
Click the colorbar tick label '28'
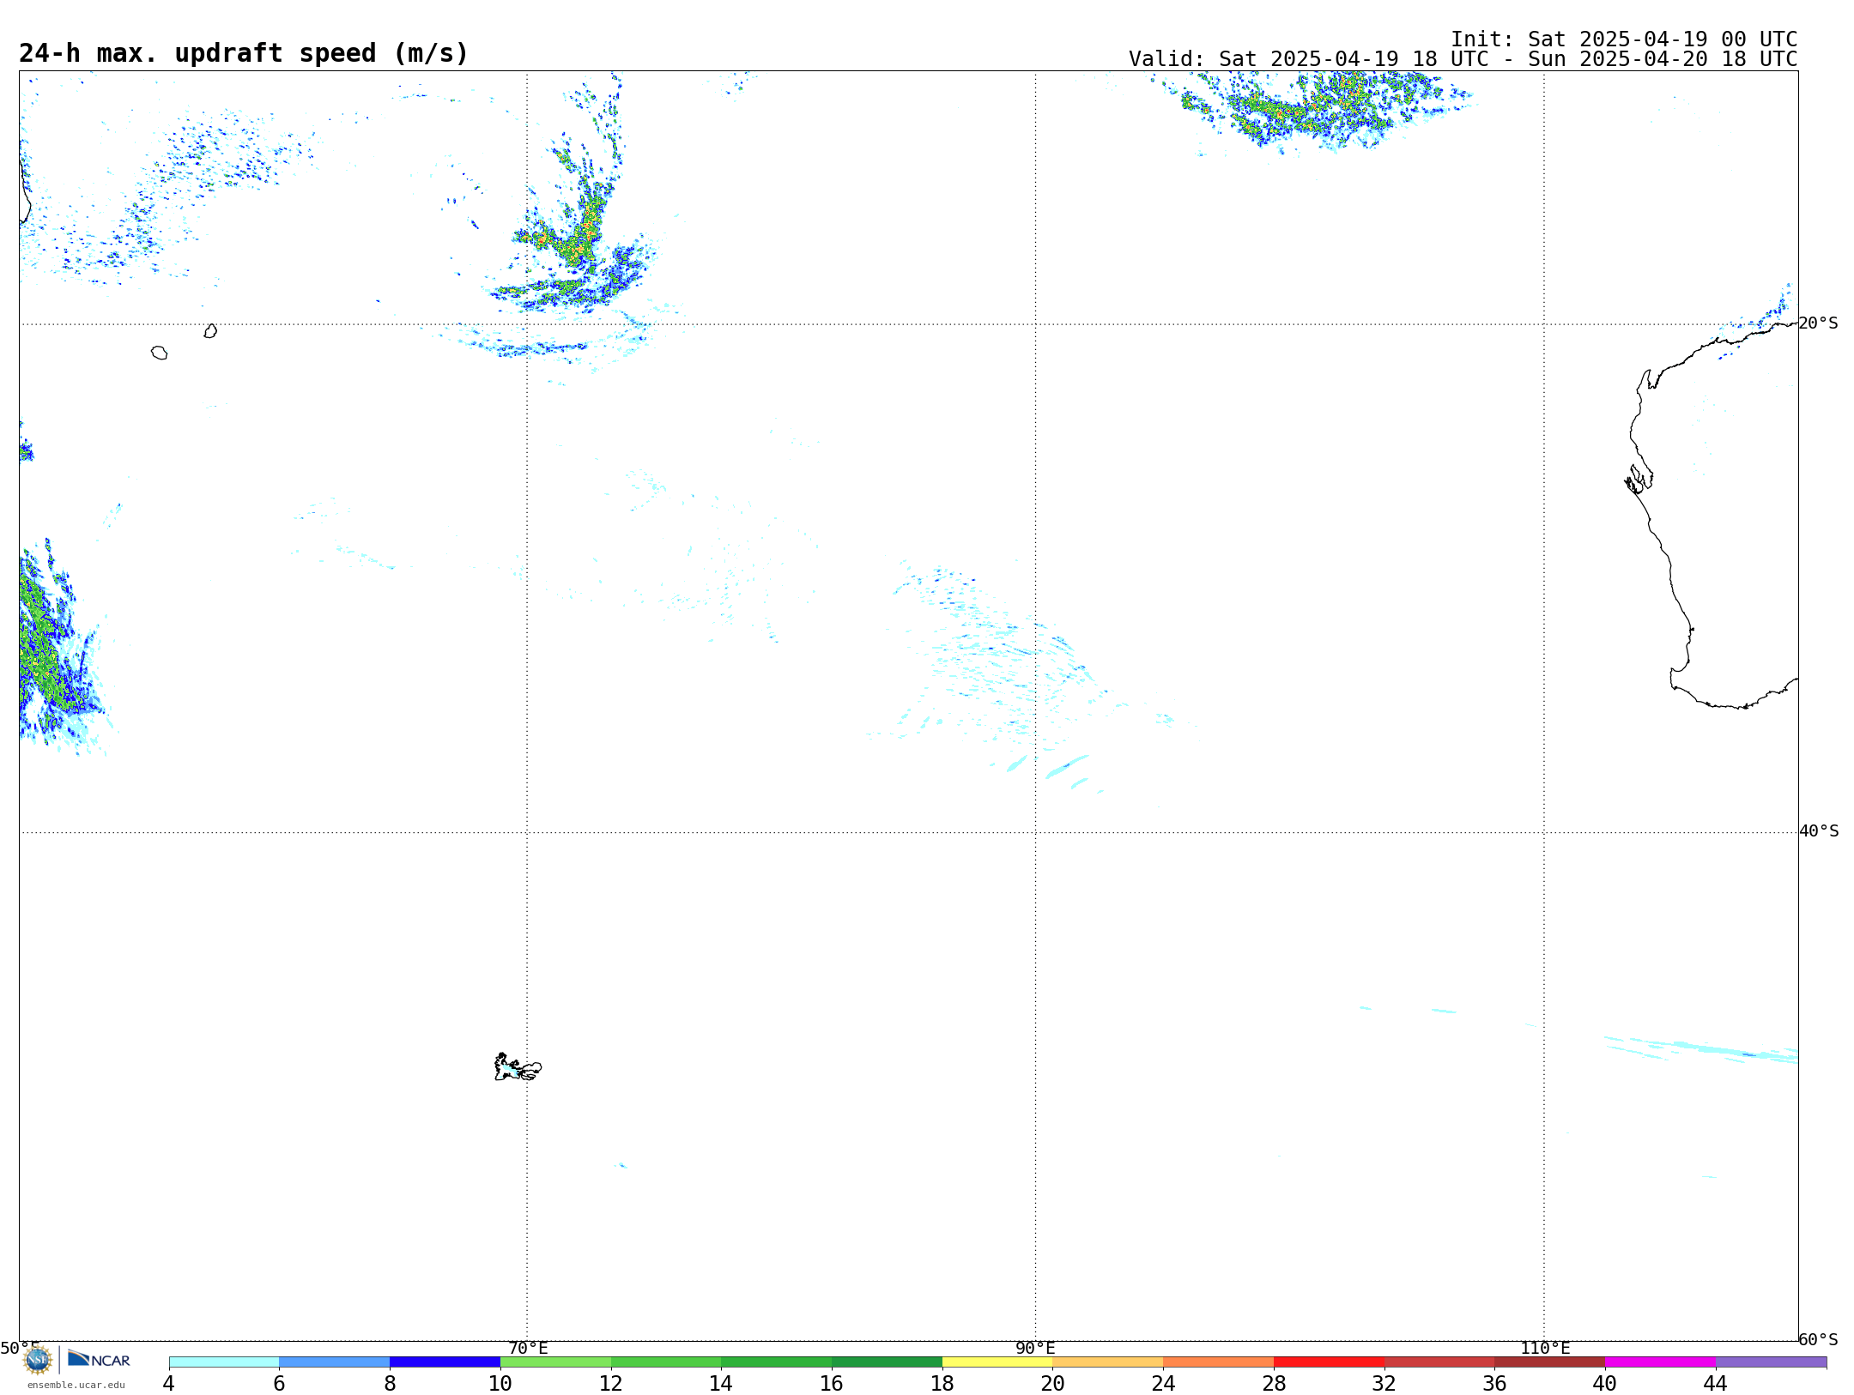tap(1274, 1383)
